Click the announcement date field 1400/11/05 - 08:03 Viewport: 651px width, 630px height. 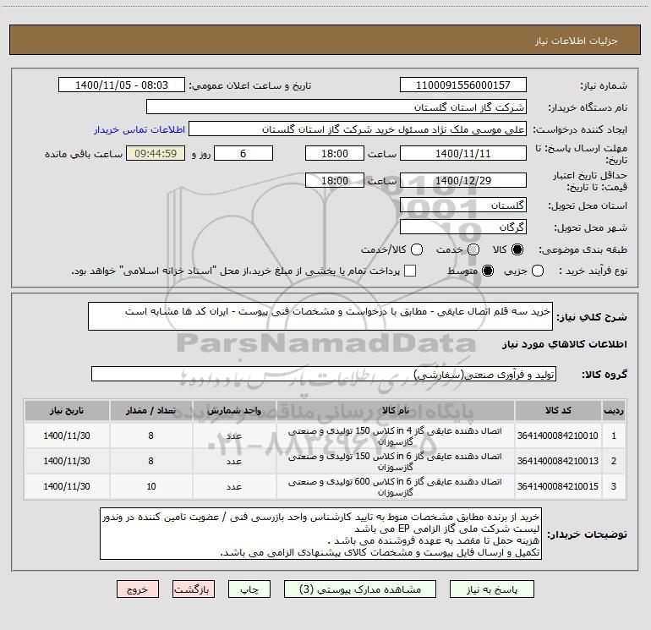(122, 85)
